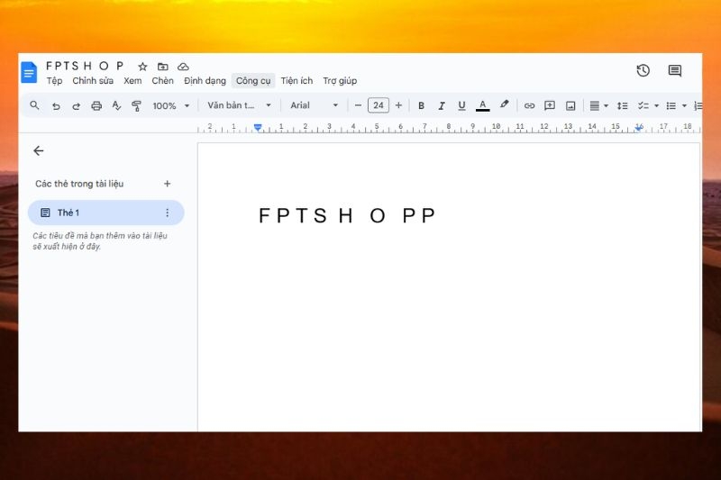Open Thẻ 1 more options menu
Viewport: 721px width, 480px height.
(168, 213)
